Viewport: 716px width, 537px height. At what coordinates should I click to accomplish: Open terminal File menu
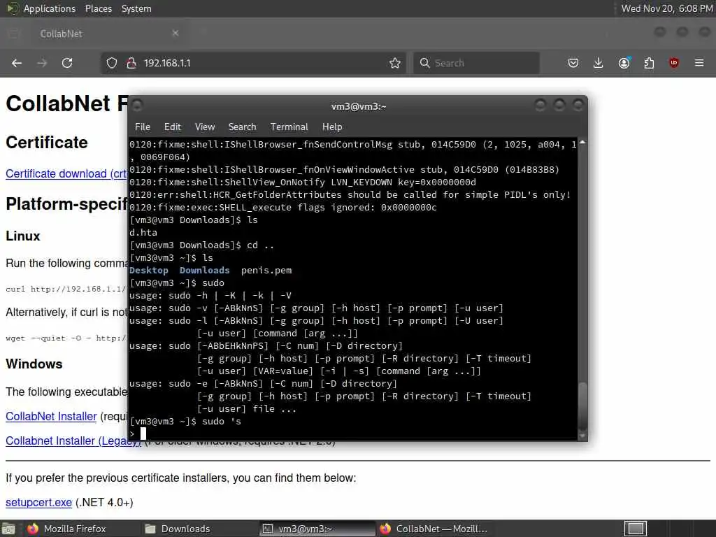click(x=143, y=127)
